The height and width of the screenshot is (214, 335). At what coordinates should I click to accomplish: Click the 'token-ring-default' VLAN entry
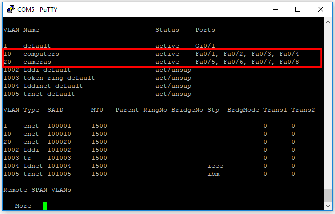59,78
